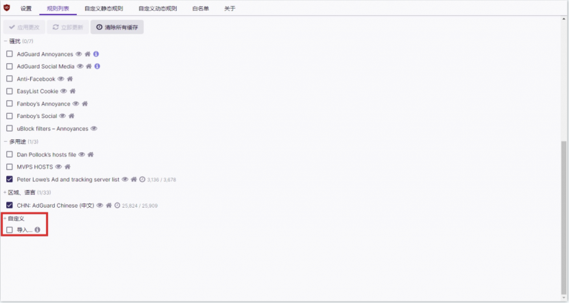Uncheck Peter Lowe's Ad and tracking list
The image size is (569, 303).
click(10, 179)
